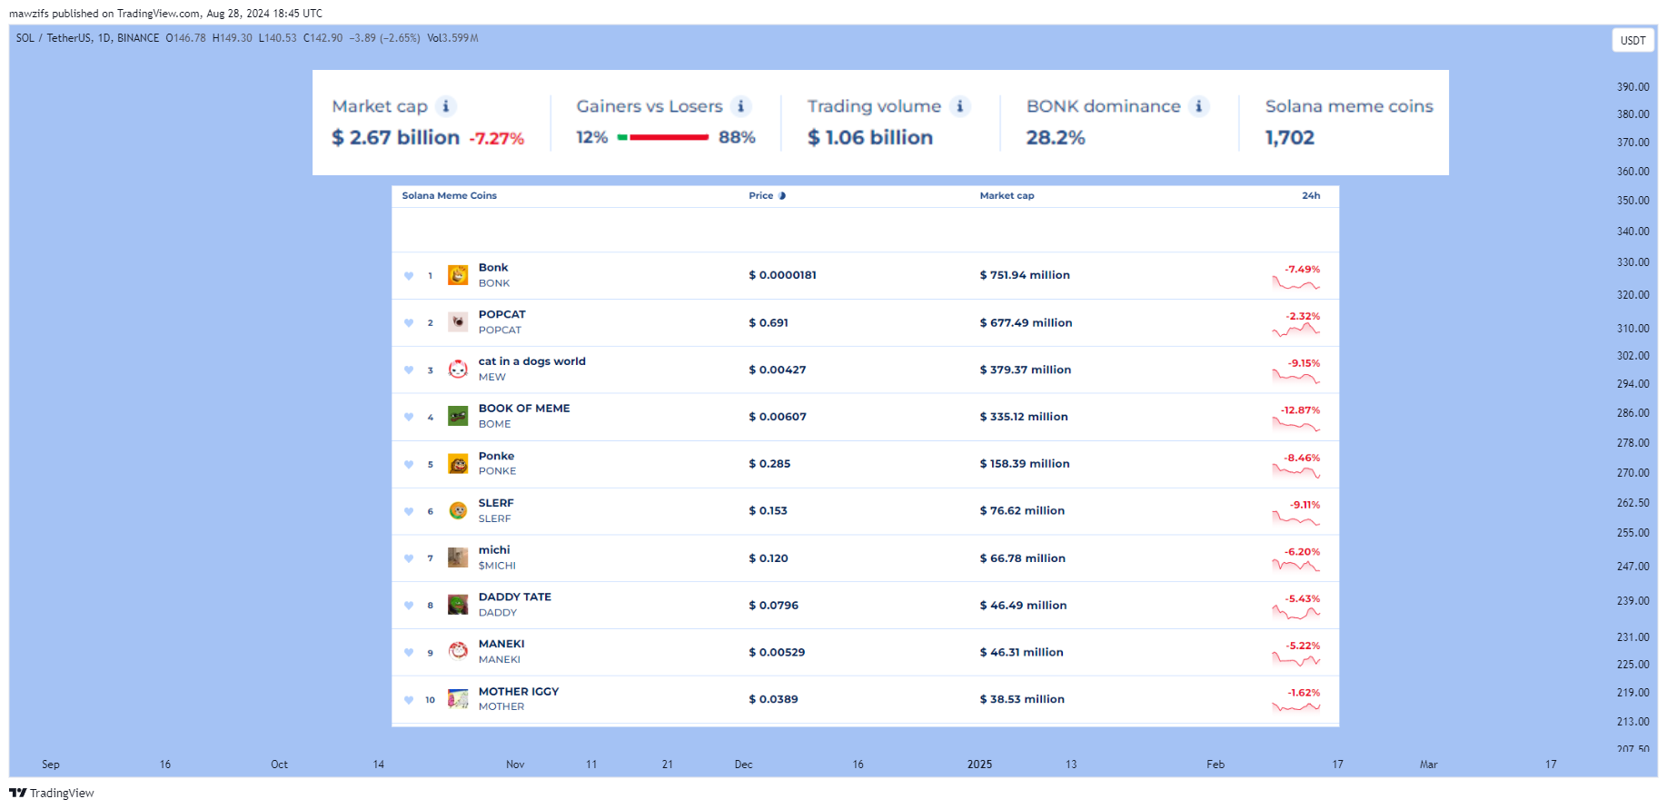Click the 2025 label on time axis
Screen dimensions: 1667x809
979,765
